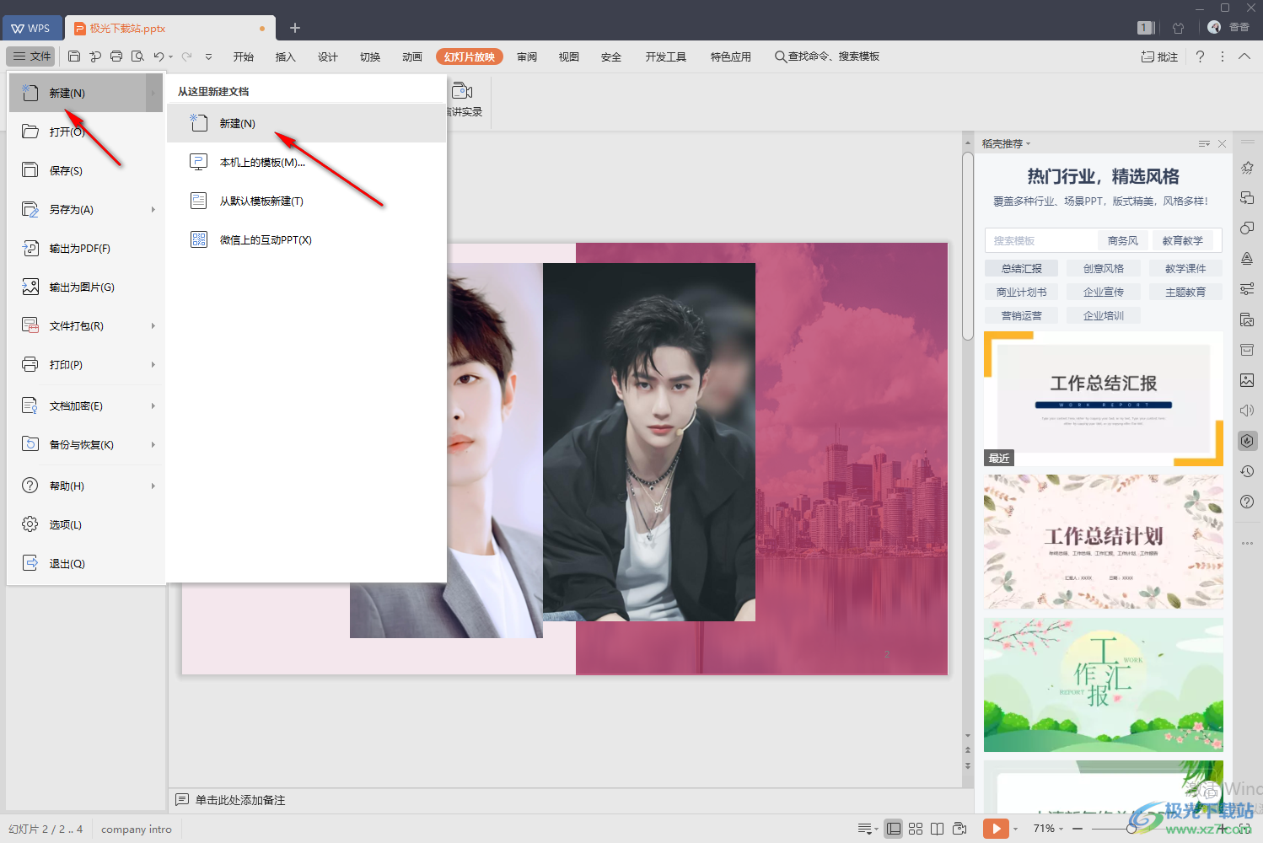Click the 批注 comment button
Viewport: 1263px width, 843px height.
tap(1159, 56)
